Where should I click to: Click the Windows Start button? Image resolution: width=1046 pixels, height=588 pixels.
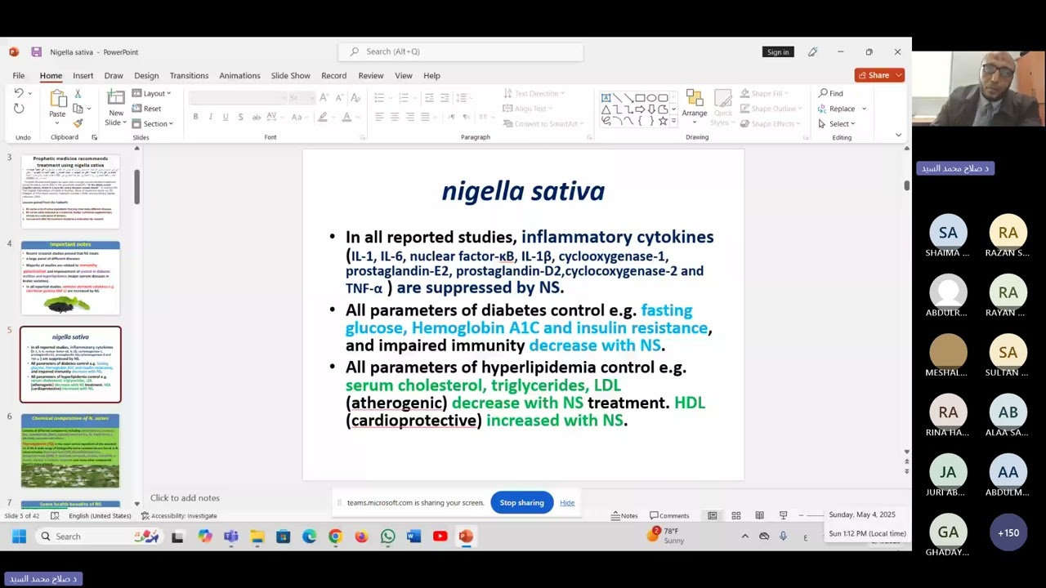[19, 537]
